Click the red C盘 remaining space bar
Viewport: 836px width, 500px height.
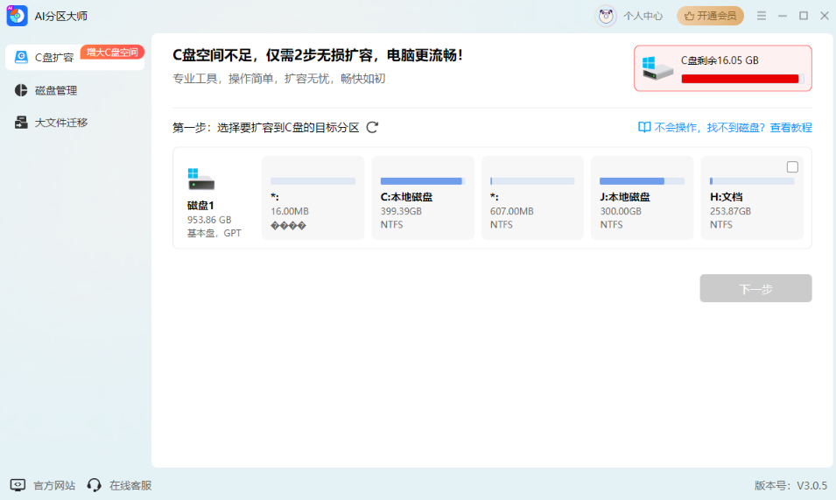pyautogui.click(x=740, y=79)
